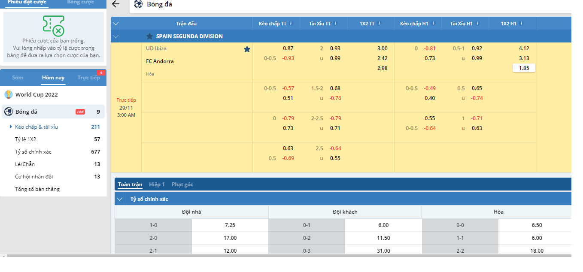The image size is (583, 272).
Task: Click the soccer ball icon in sidebar Bóng đá row
Action: click(x=9, y=112)
